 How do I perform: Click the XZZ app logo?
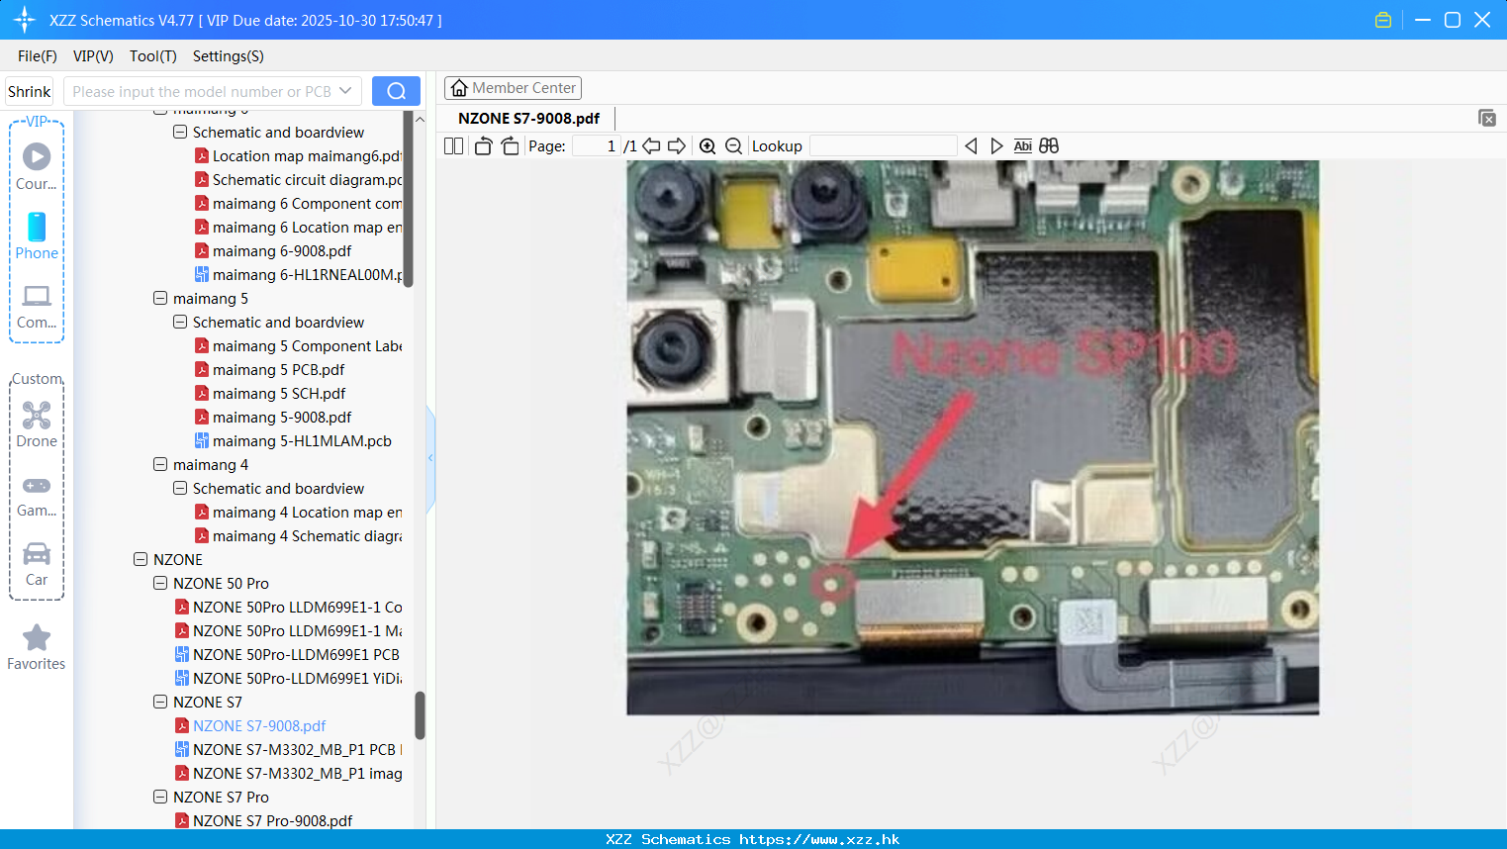[x=25, y=20]
